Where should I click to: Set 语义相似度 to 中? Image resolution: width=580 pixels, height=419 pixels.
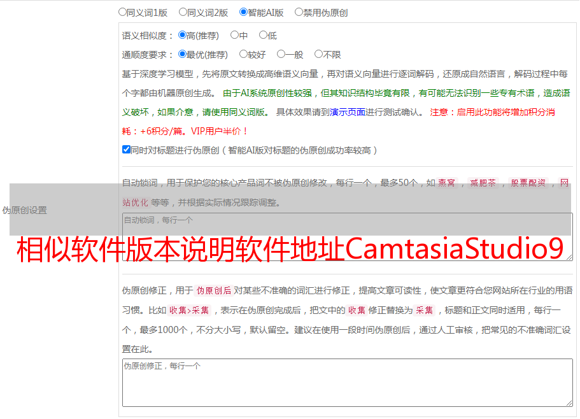tap(234, 35)
